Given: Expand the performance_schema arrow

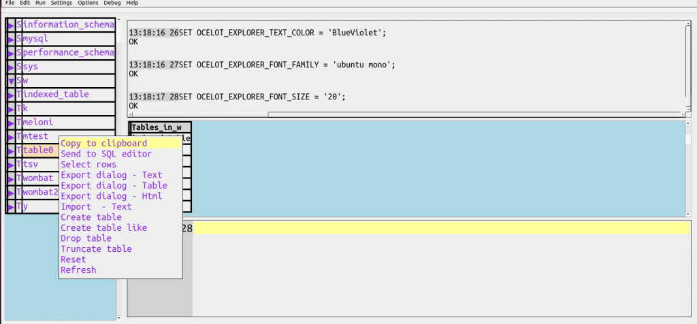Looking at the screenshot, I should (11, 53).
